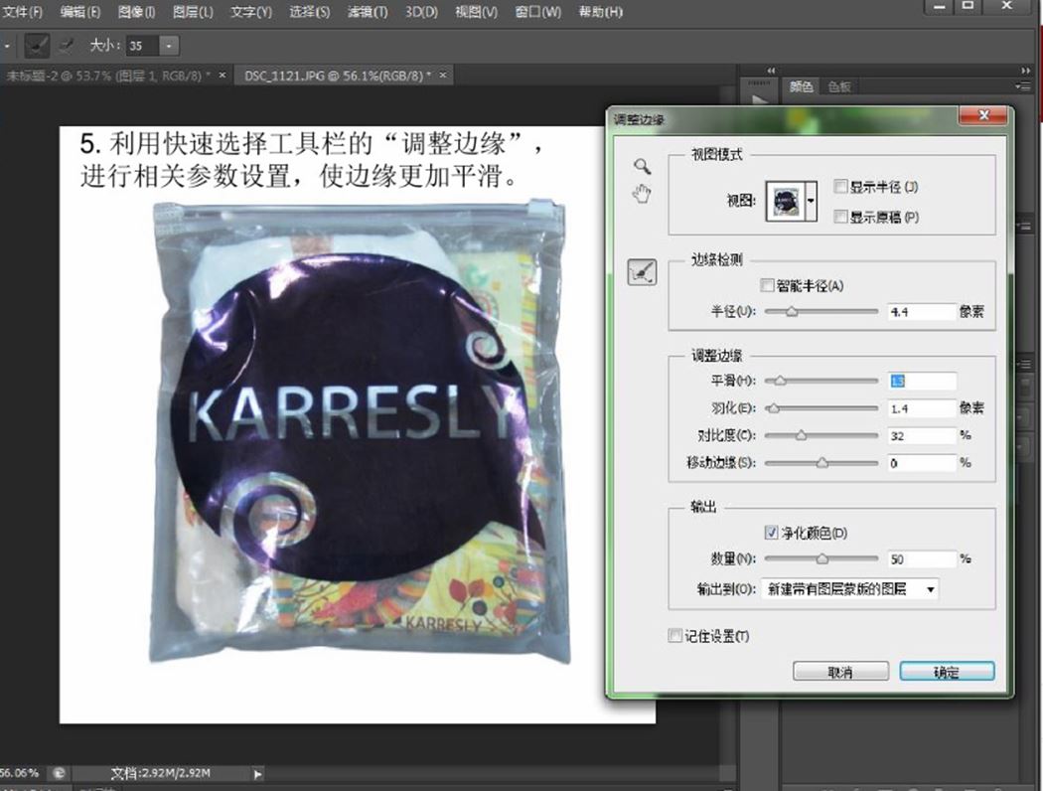Expand the brush 大小 size dropdown arrow
The image size is (1043, 791).
coord(169,46)
